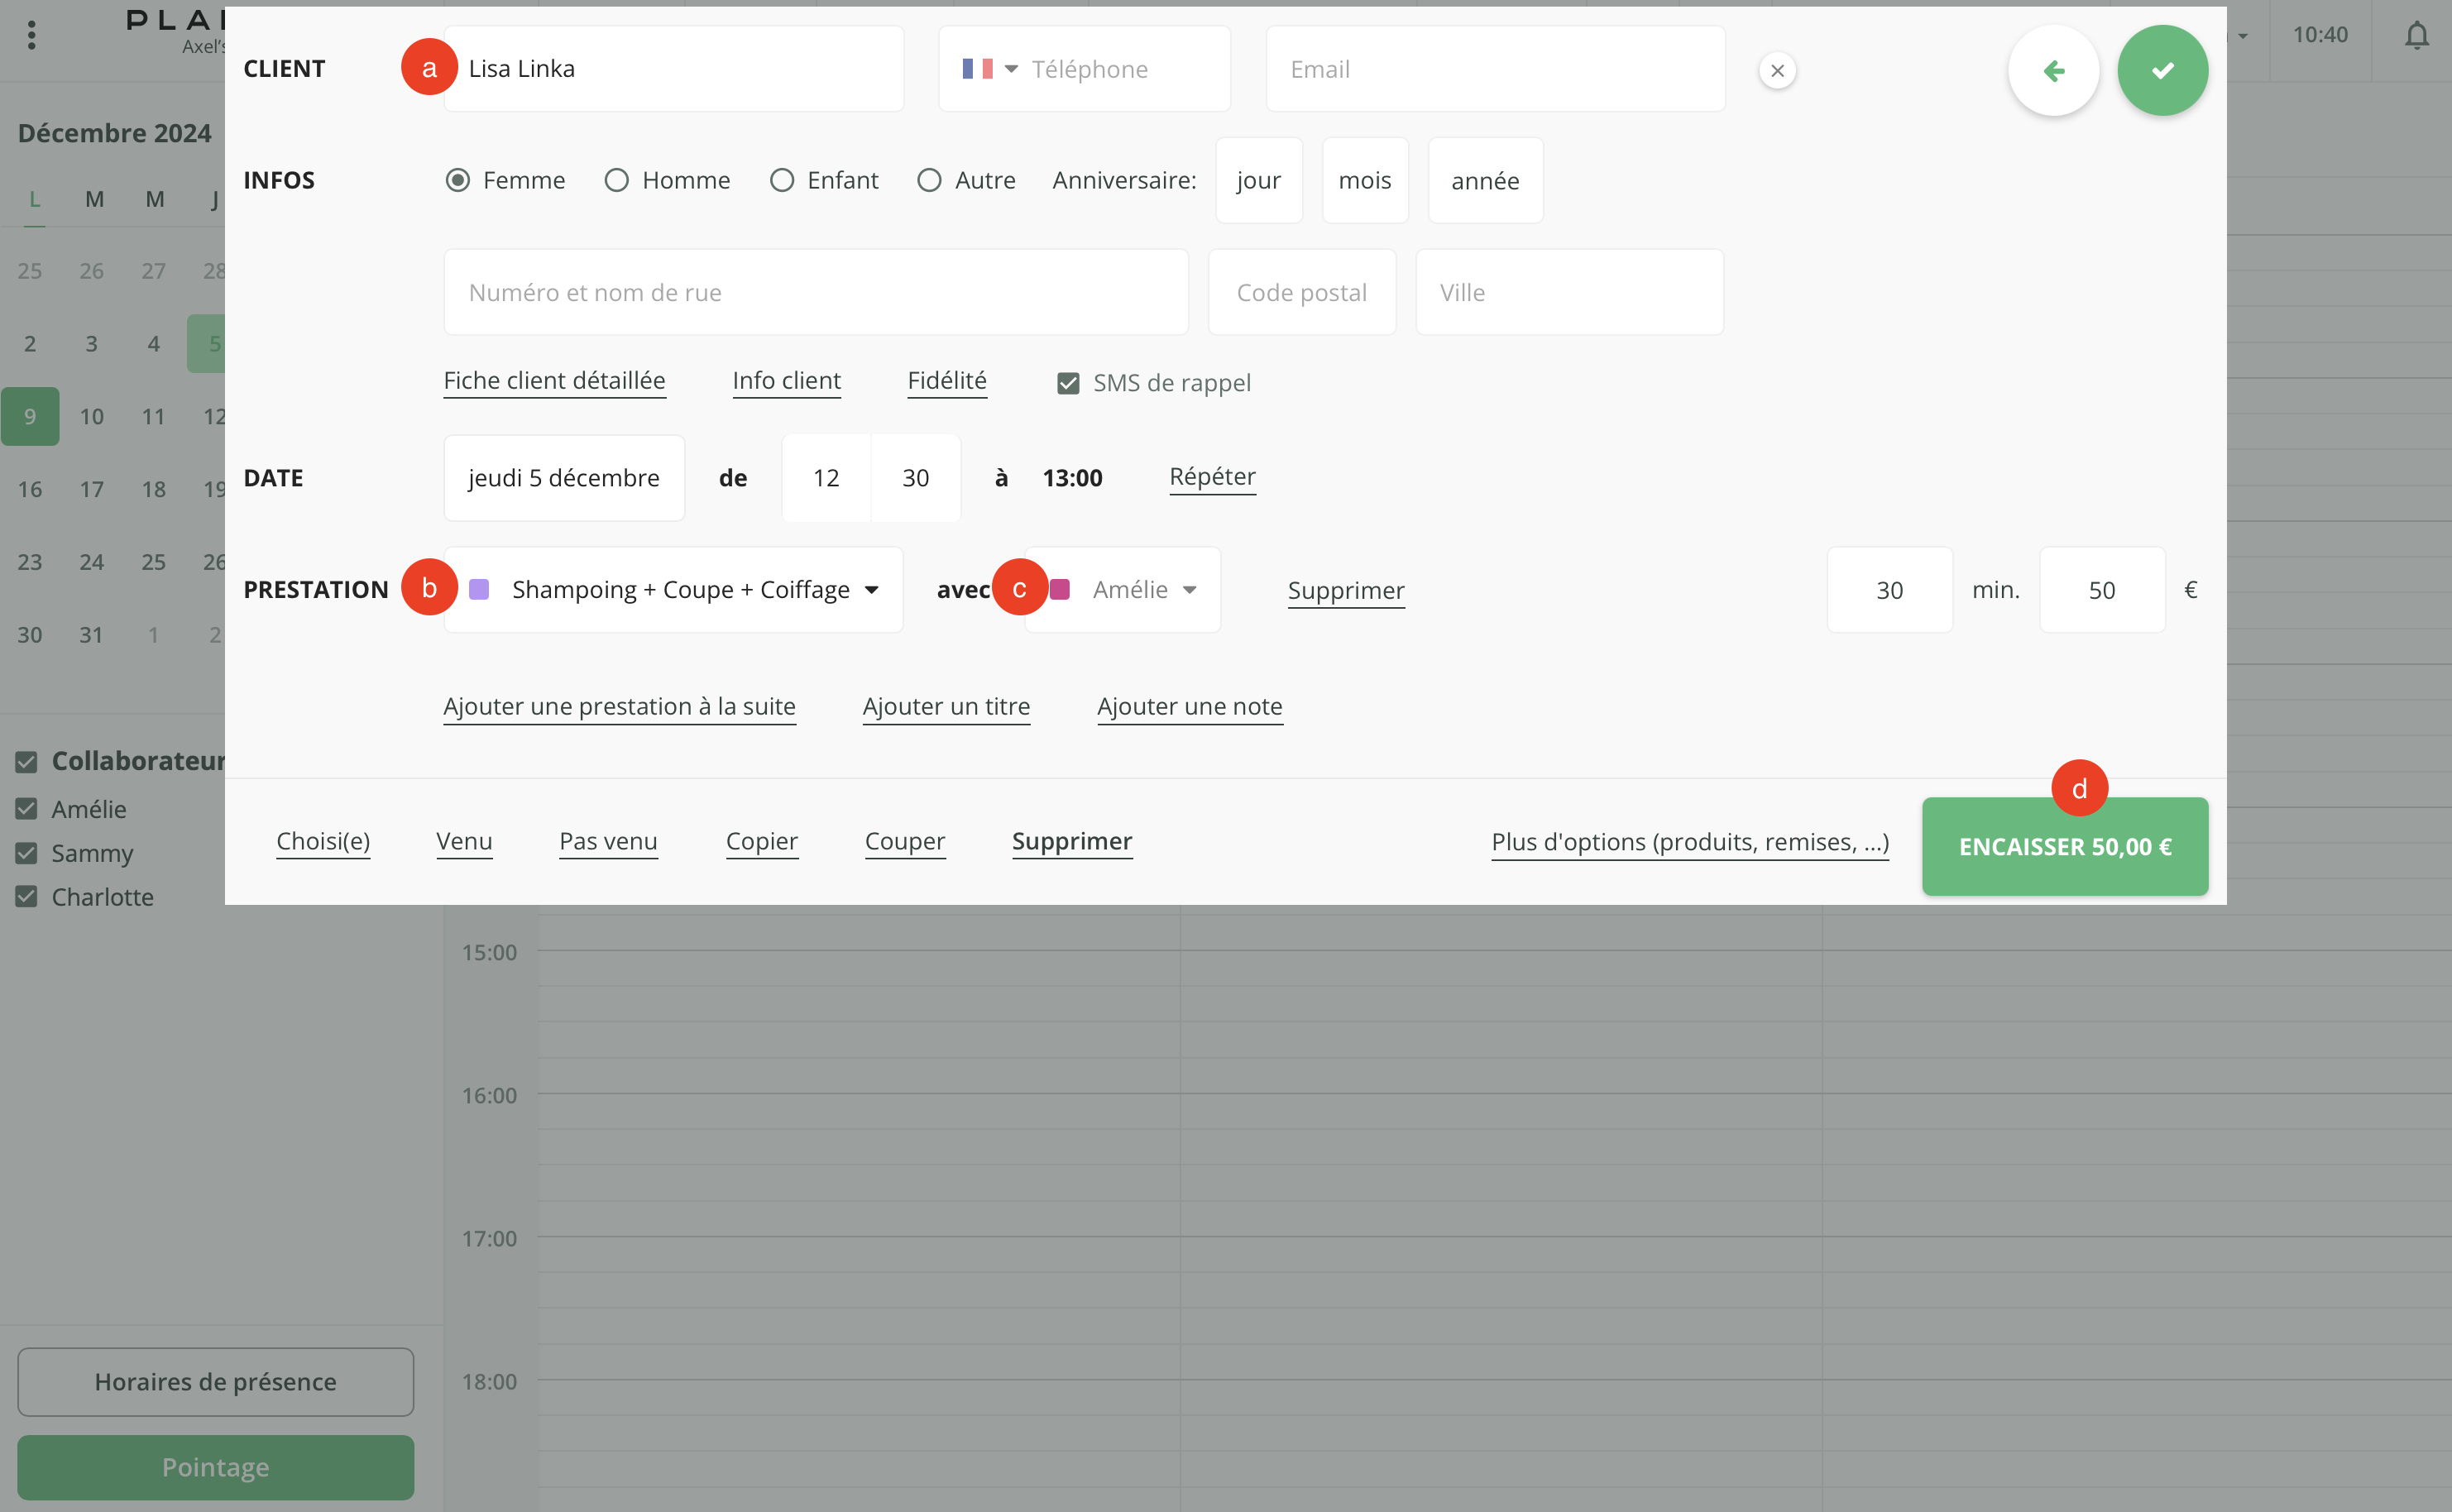
Task: Clear client with the X icon
Action: point(1777,71)
